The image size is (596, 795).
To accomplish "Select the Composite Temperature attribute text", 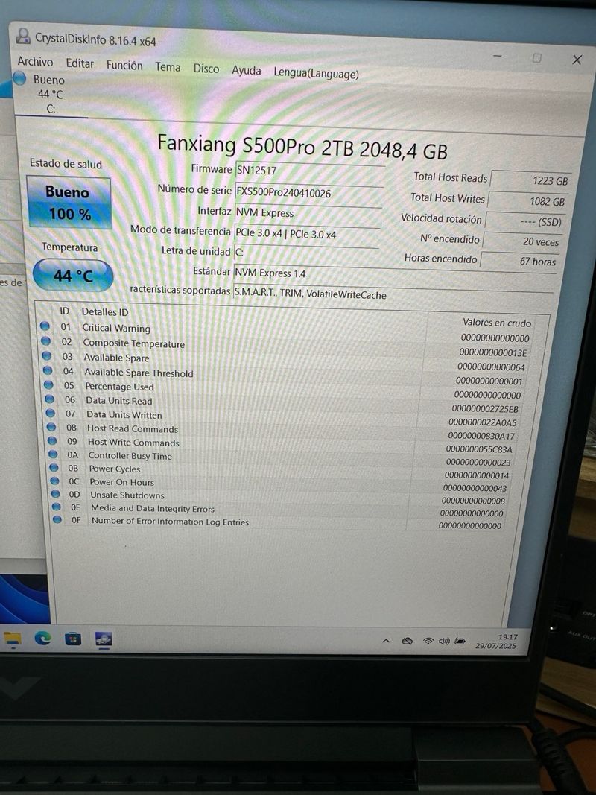I will tap(134, 343).
